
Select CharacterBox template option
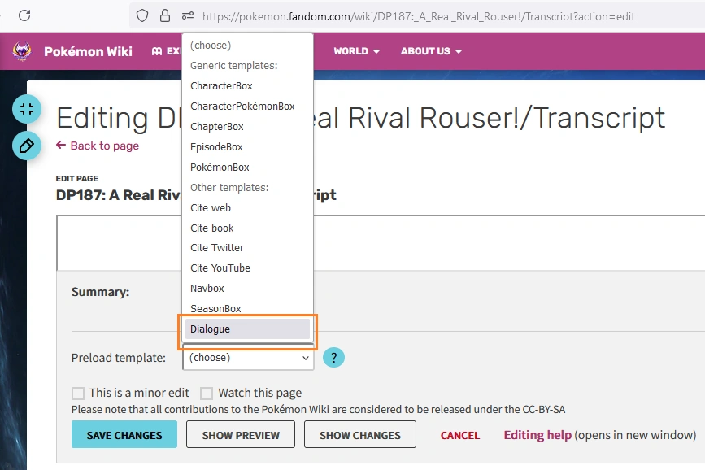pyautogui.click(x=247, y=86)
